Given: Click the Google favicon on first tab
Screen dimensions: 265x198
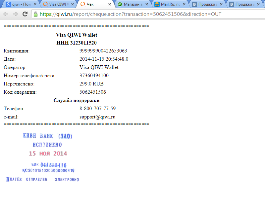Looking at the screenshot, I should point(8,4).
